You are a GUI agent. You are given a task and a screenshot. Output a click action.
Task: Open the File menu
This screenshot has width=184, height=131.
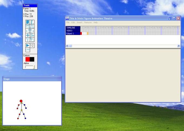[x=68, y=22]
